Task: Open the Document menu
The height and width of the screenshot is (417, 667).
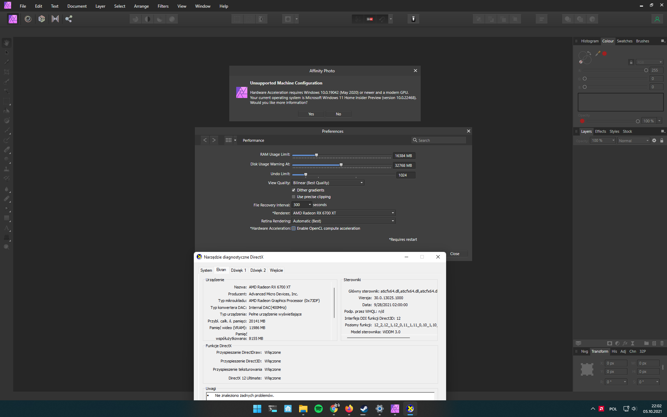Action: tap(77, 6)
